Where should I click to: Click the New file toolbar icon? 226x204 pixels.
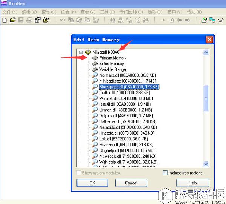click(5, 20)
